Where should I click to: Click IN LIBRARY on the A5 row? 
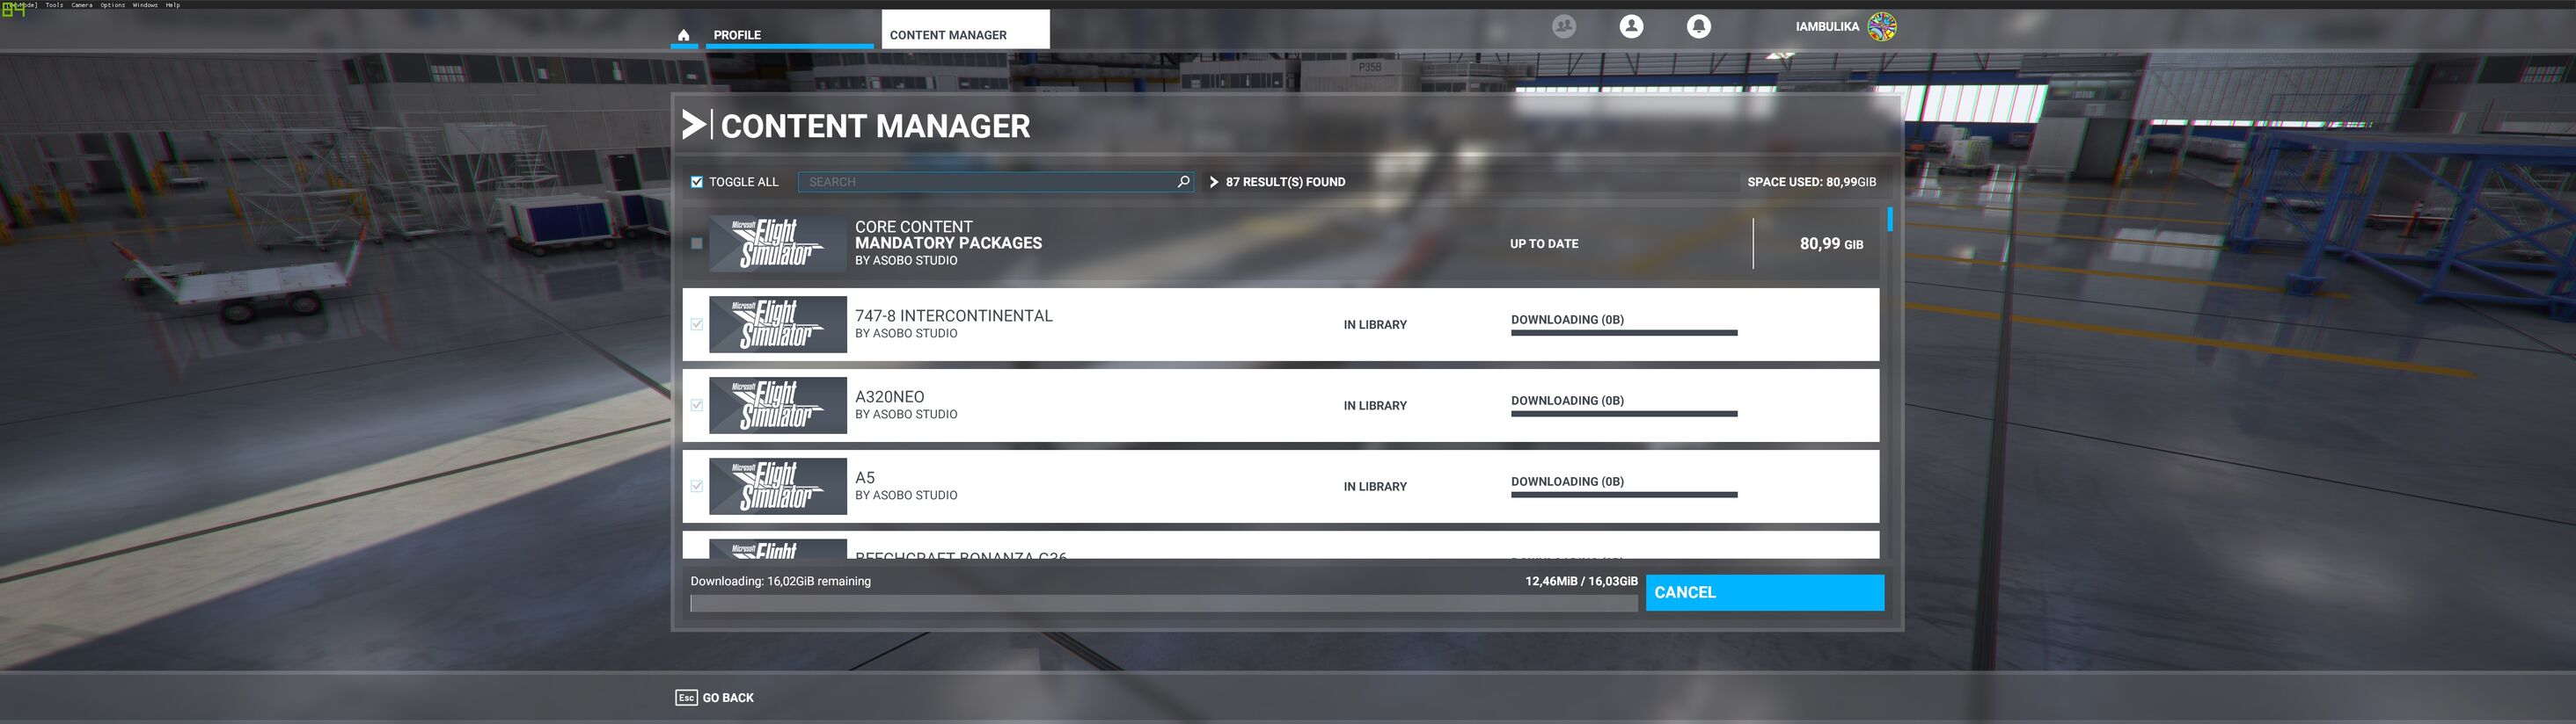pos(1375,487)
